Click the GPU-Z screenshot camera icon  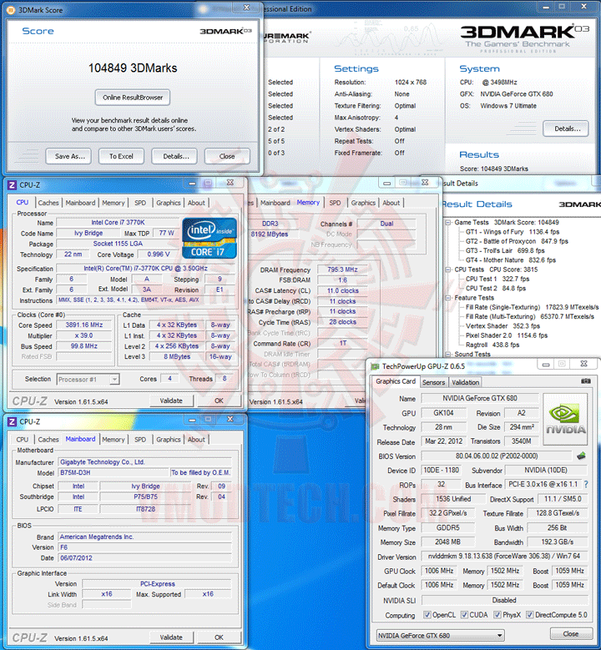point(586,381)
